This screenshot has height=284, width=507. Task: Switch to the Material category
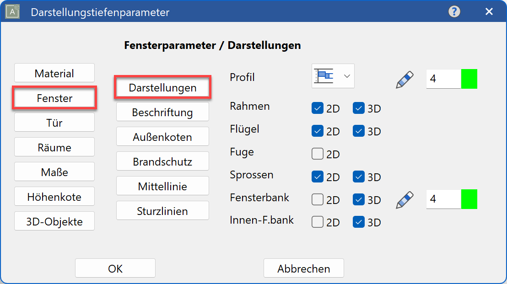coord(54,72)
